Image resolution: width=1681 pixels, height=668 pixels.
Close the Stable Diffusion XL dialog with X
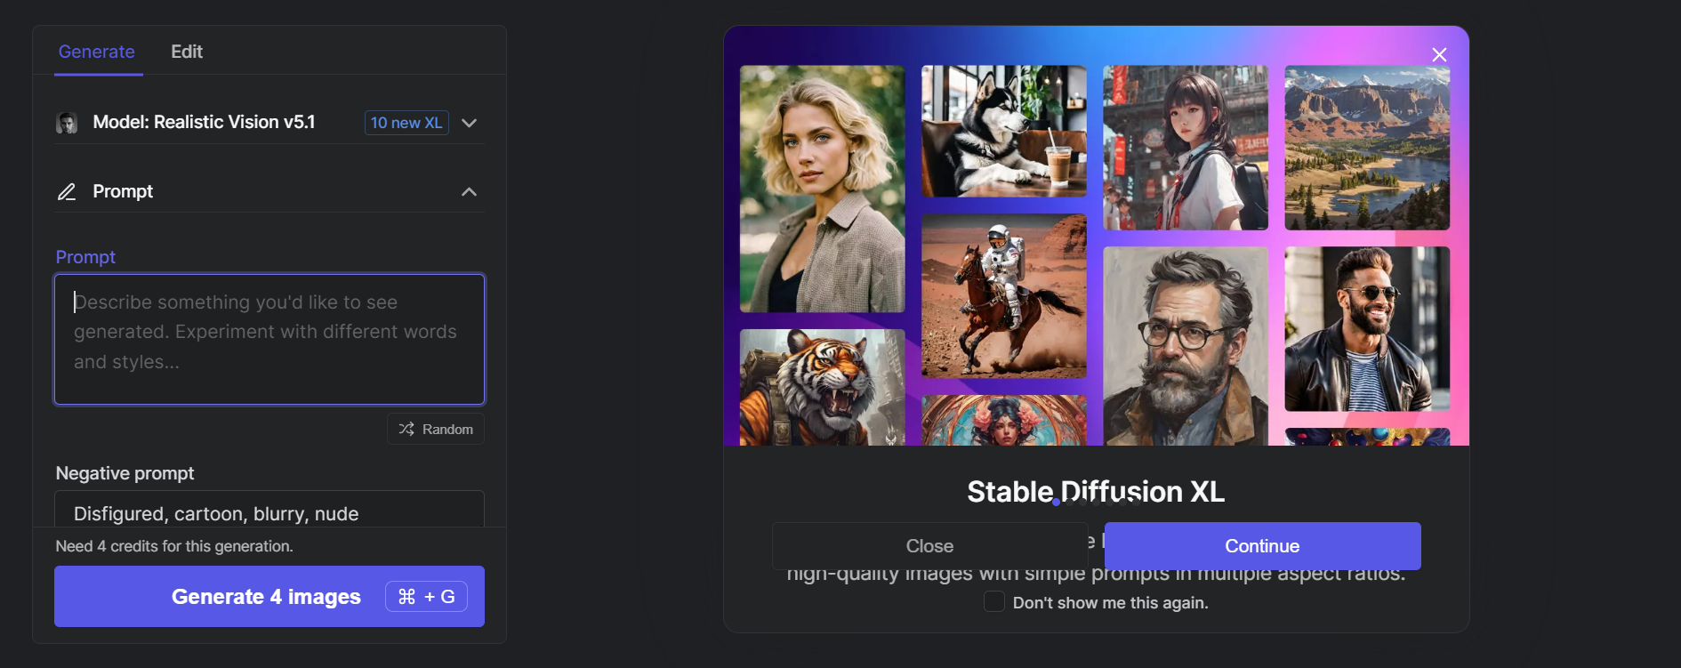[1439, 55]
